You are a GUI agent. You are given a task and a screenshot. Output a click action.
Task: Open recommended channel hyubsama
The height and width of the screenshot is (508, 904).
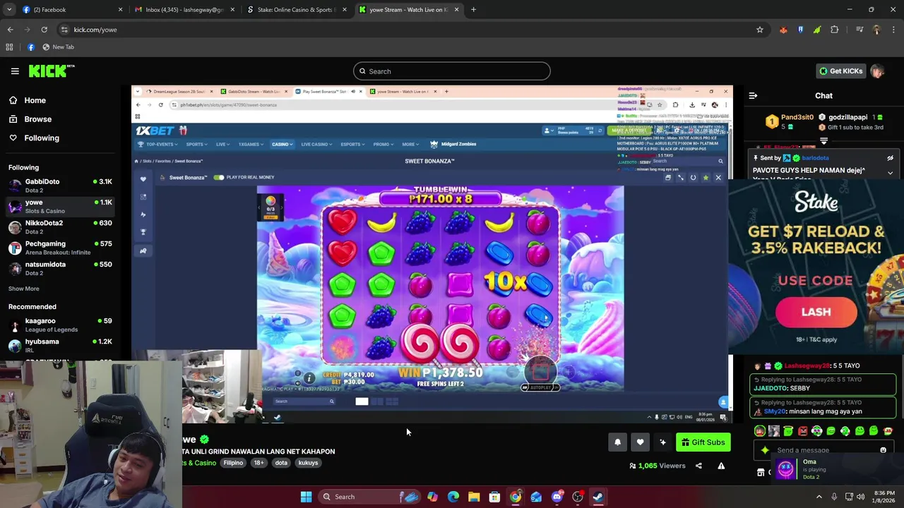60,346
